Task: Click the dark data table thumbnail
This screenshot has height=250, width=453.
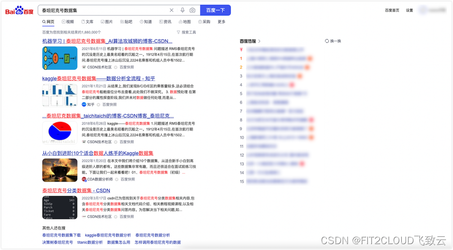Action: click(60, 207)
